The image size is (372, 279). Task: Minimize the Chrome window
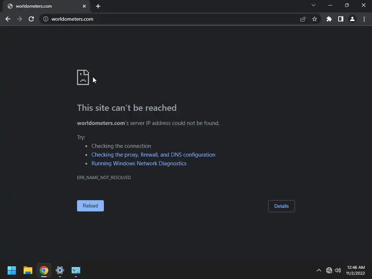click(x=330, y=5)
